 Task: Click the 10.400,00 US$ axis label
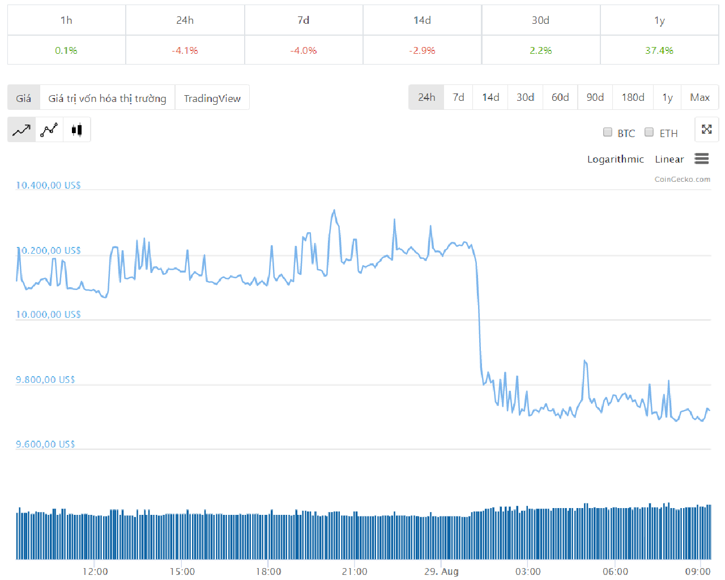tap(48, 185)
